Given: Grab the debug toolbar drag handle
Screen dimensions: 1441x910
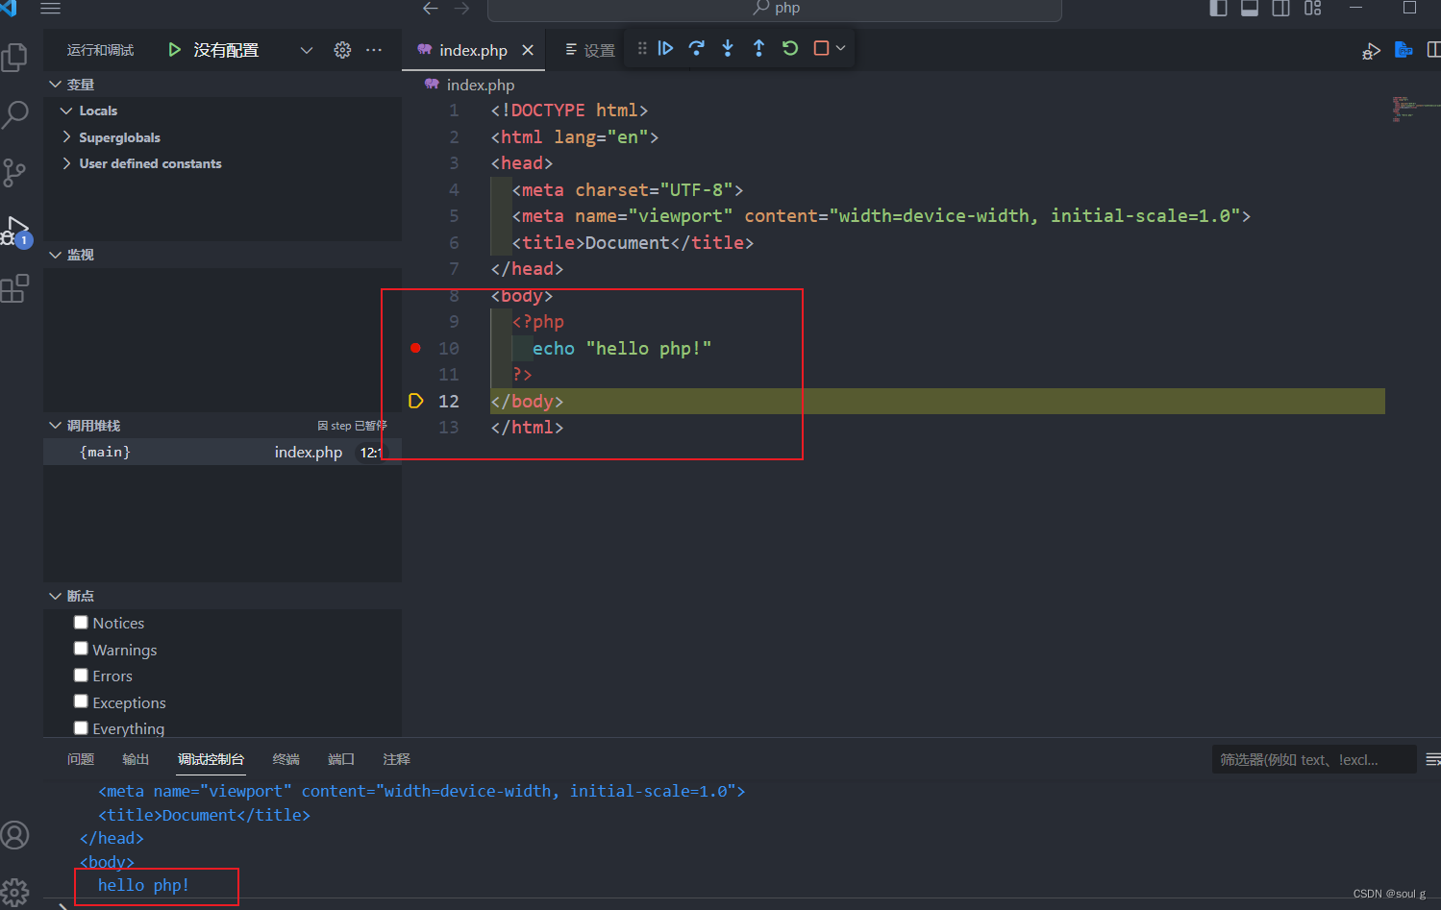Looking at the screenshot, I should point(642,48).
